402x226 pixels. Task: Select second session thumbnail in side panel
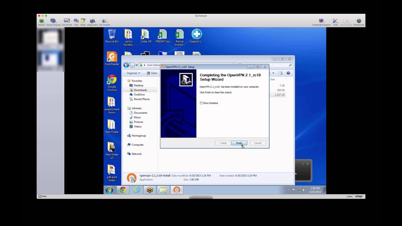(x=51, y=60)
